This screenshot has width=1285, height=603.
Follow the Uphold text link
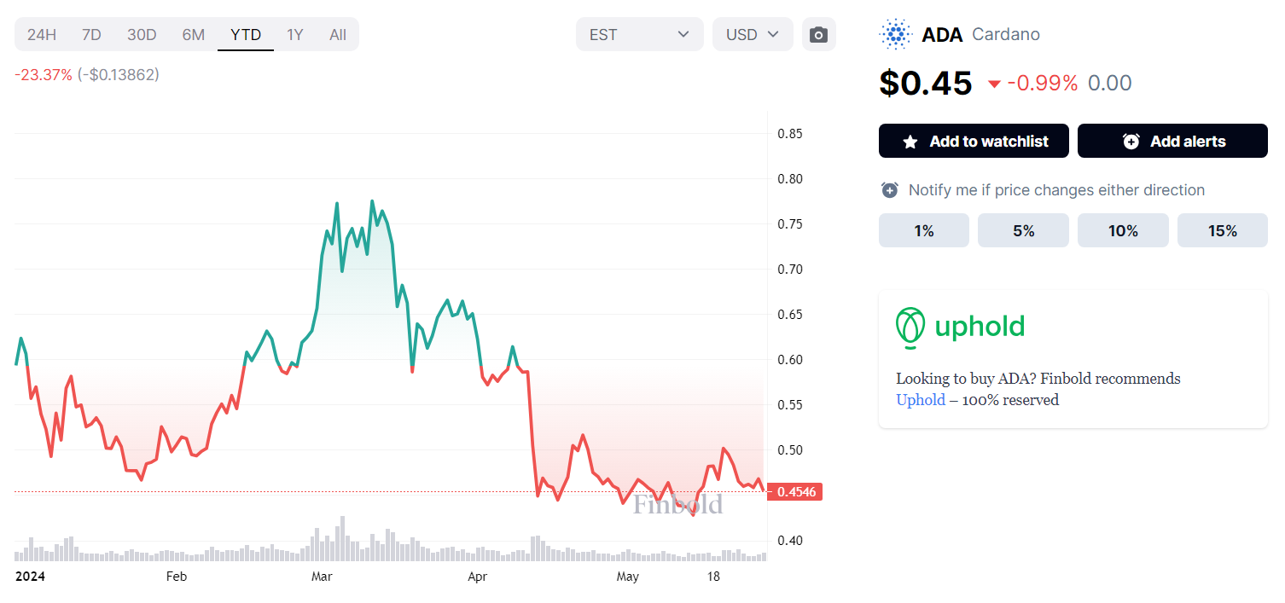click(920, 400)
